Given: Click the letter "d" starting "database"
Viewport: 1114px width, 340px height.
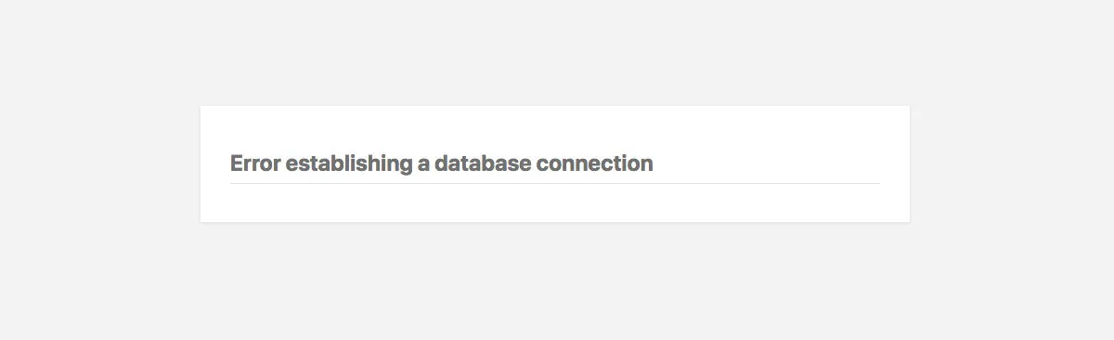Looking at the screenshot, I should 441,163.
